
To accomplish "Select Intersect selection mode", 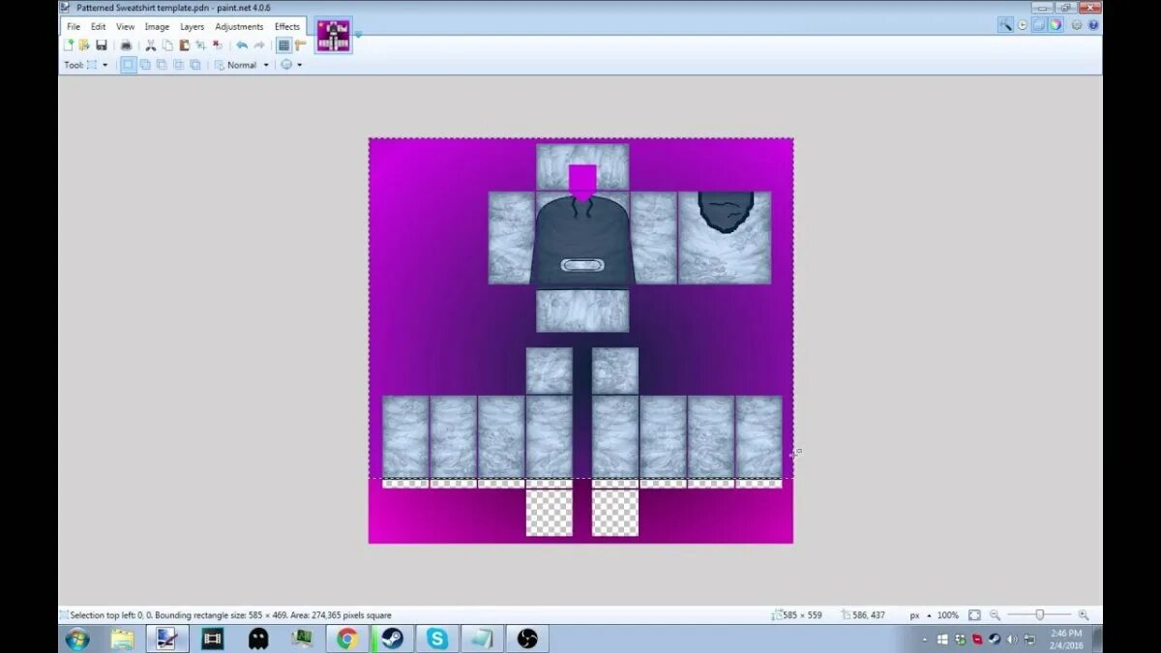I will pos(178,65).
